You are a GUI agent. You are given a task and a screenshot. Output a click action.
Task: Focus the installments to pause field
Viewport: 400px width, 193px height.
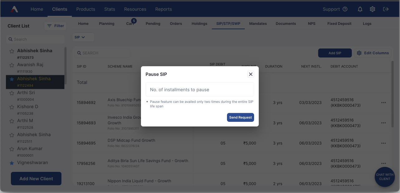(200, 90)
